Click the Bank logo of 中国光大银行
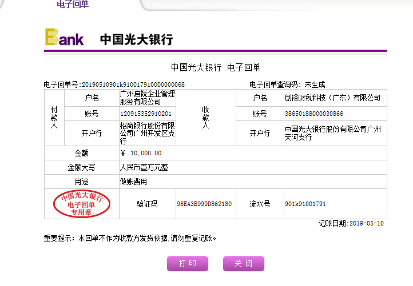 [65, 37]
